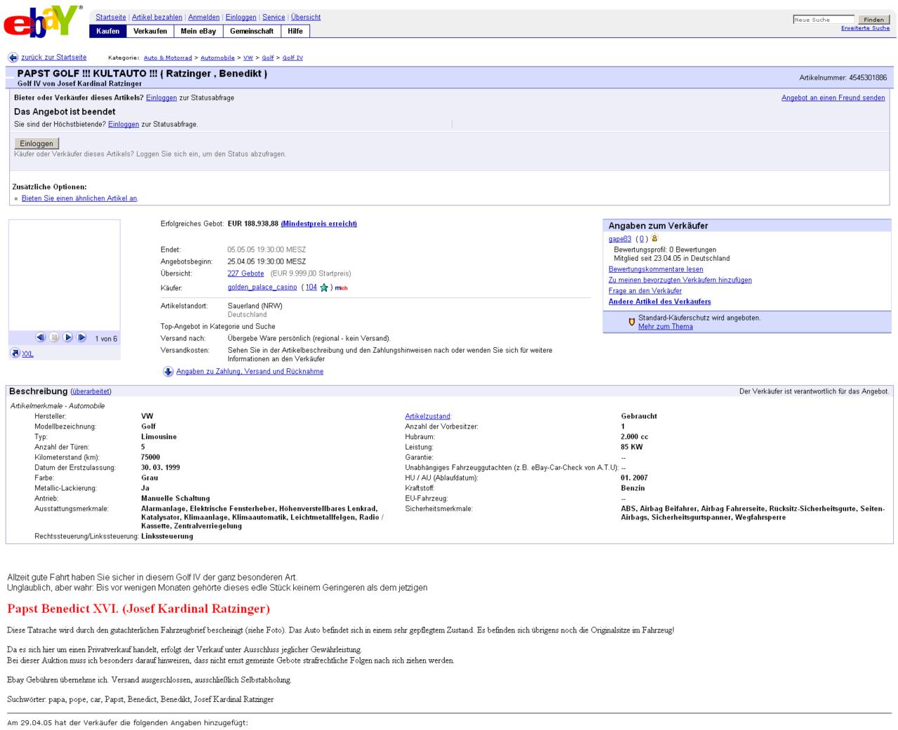
Task: Open the '227 Gebote' bid history link
Action: (x=246, y=273)
